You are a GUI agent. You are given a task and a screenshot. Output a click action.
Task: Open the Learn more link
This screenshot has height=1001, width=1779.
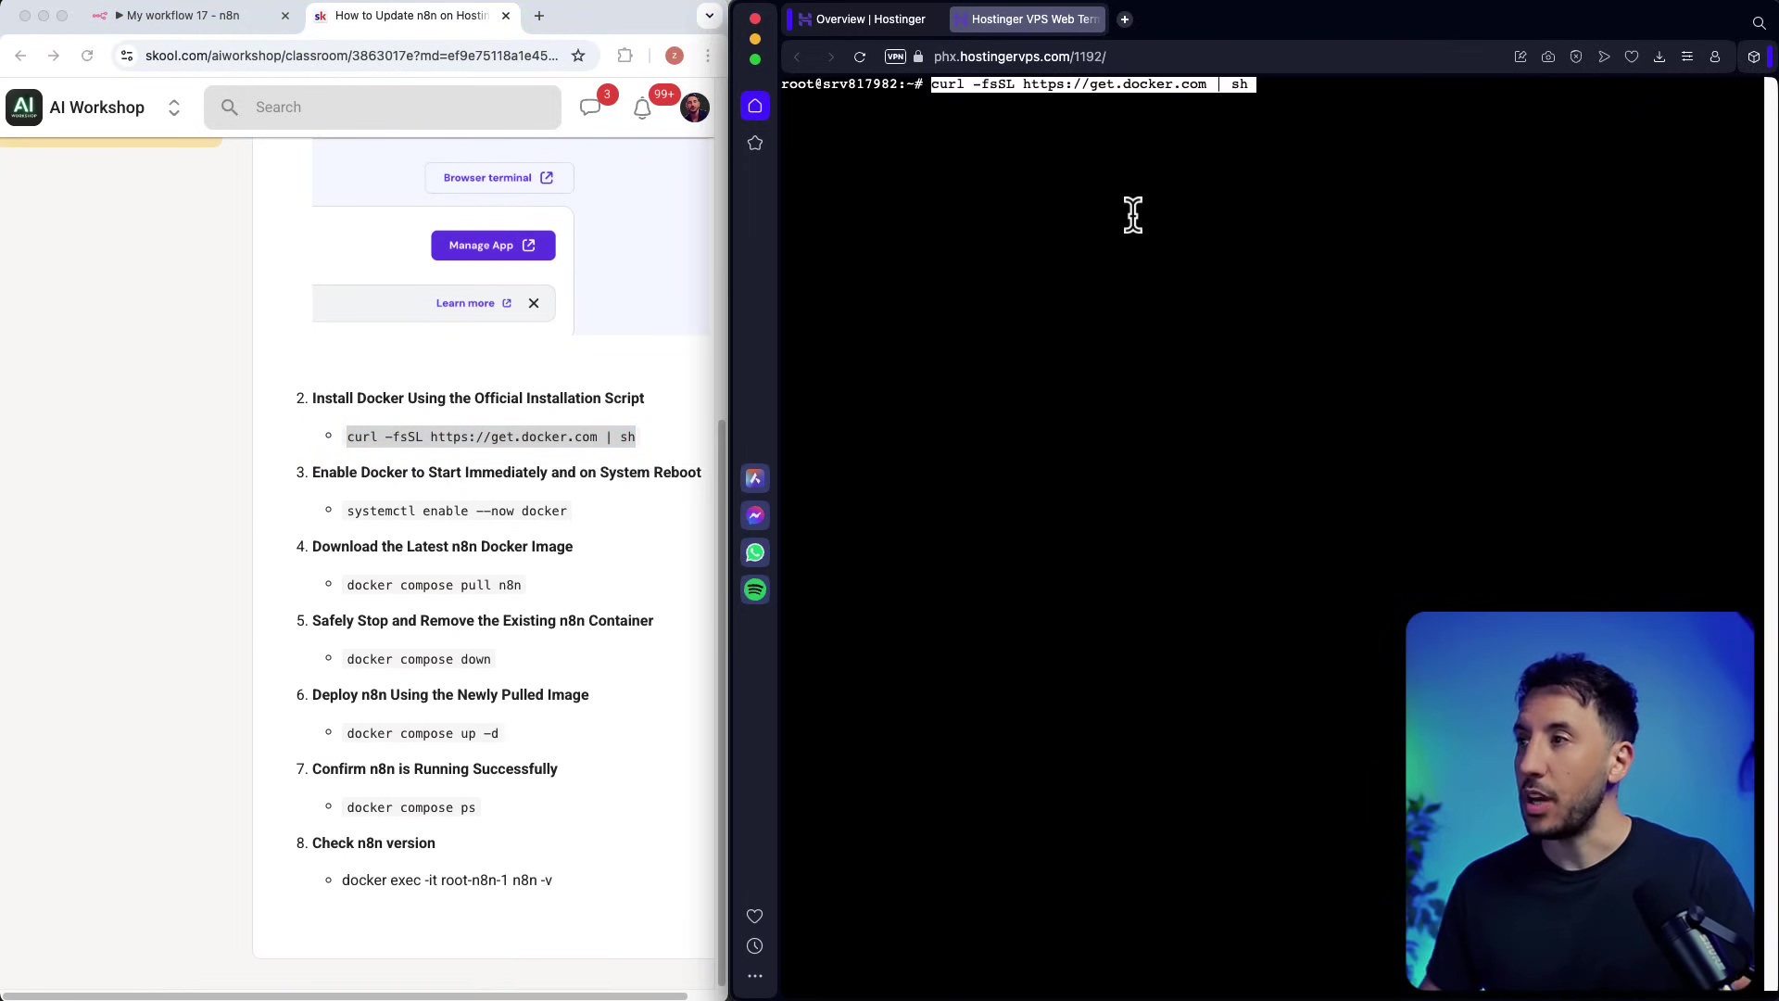pos(473,303)
